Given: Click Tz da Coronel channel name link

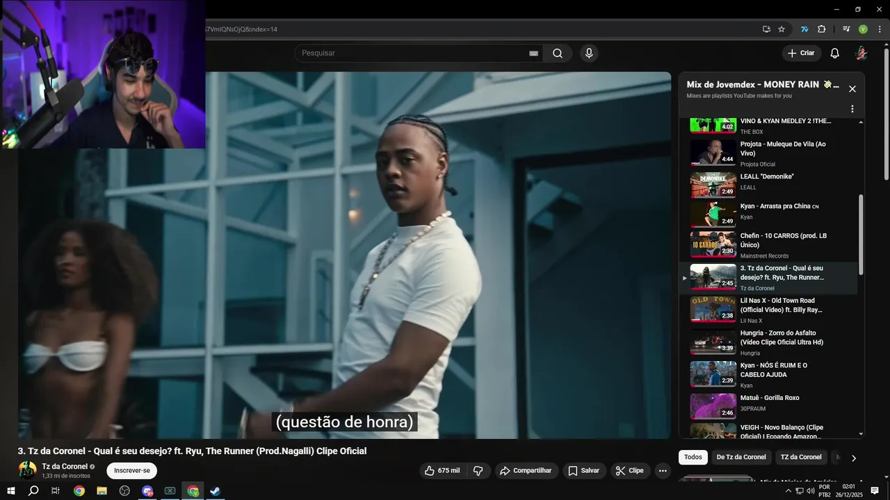Looking at the screenshot, I should (65, 467).
